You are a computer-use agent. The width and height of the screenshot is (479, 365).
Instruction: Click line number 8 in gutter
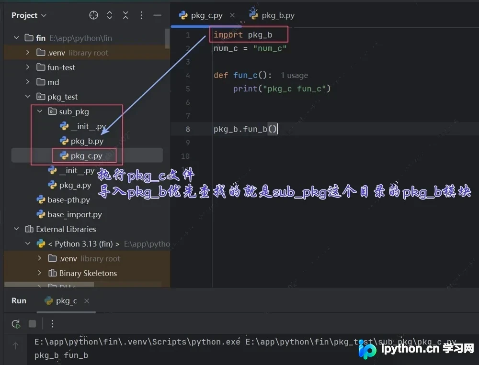coord(188,129)
